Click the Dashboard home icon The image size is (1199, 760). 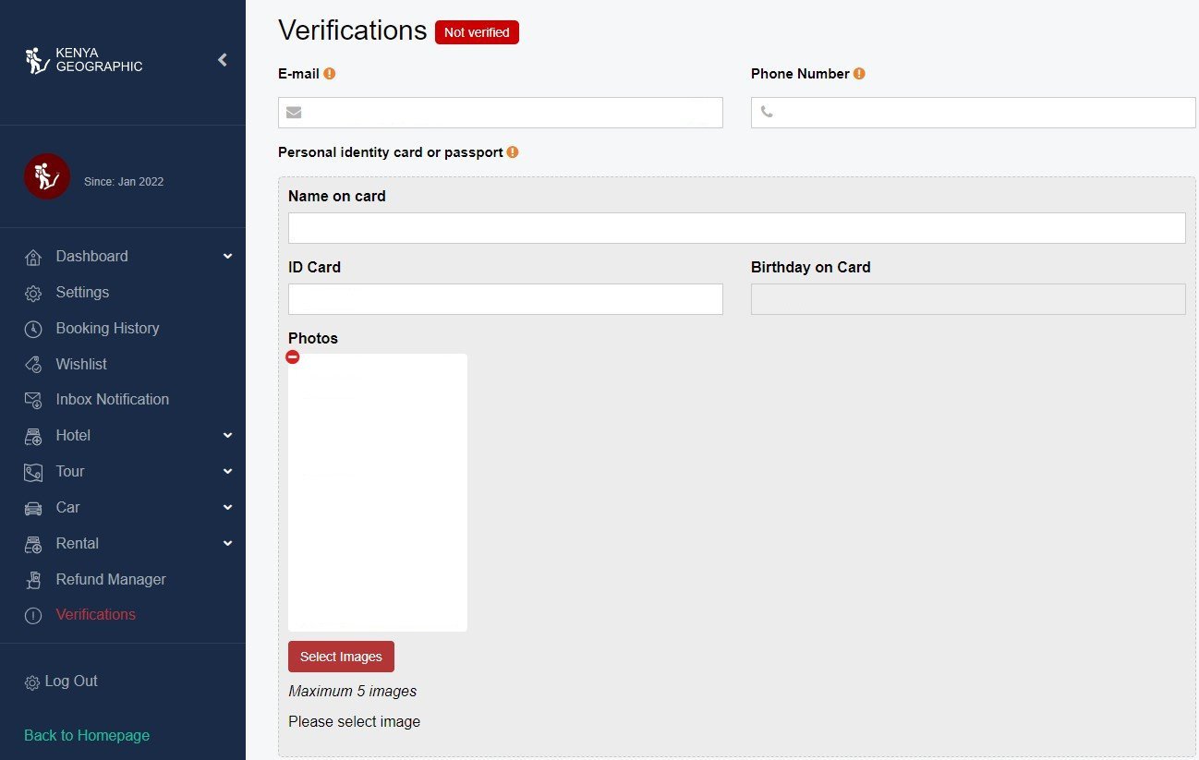point(33,257)
